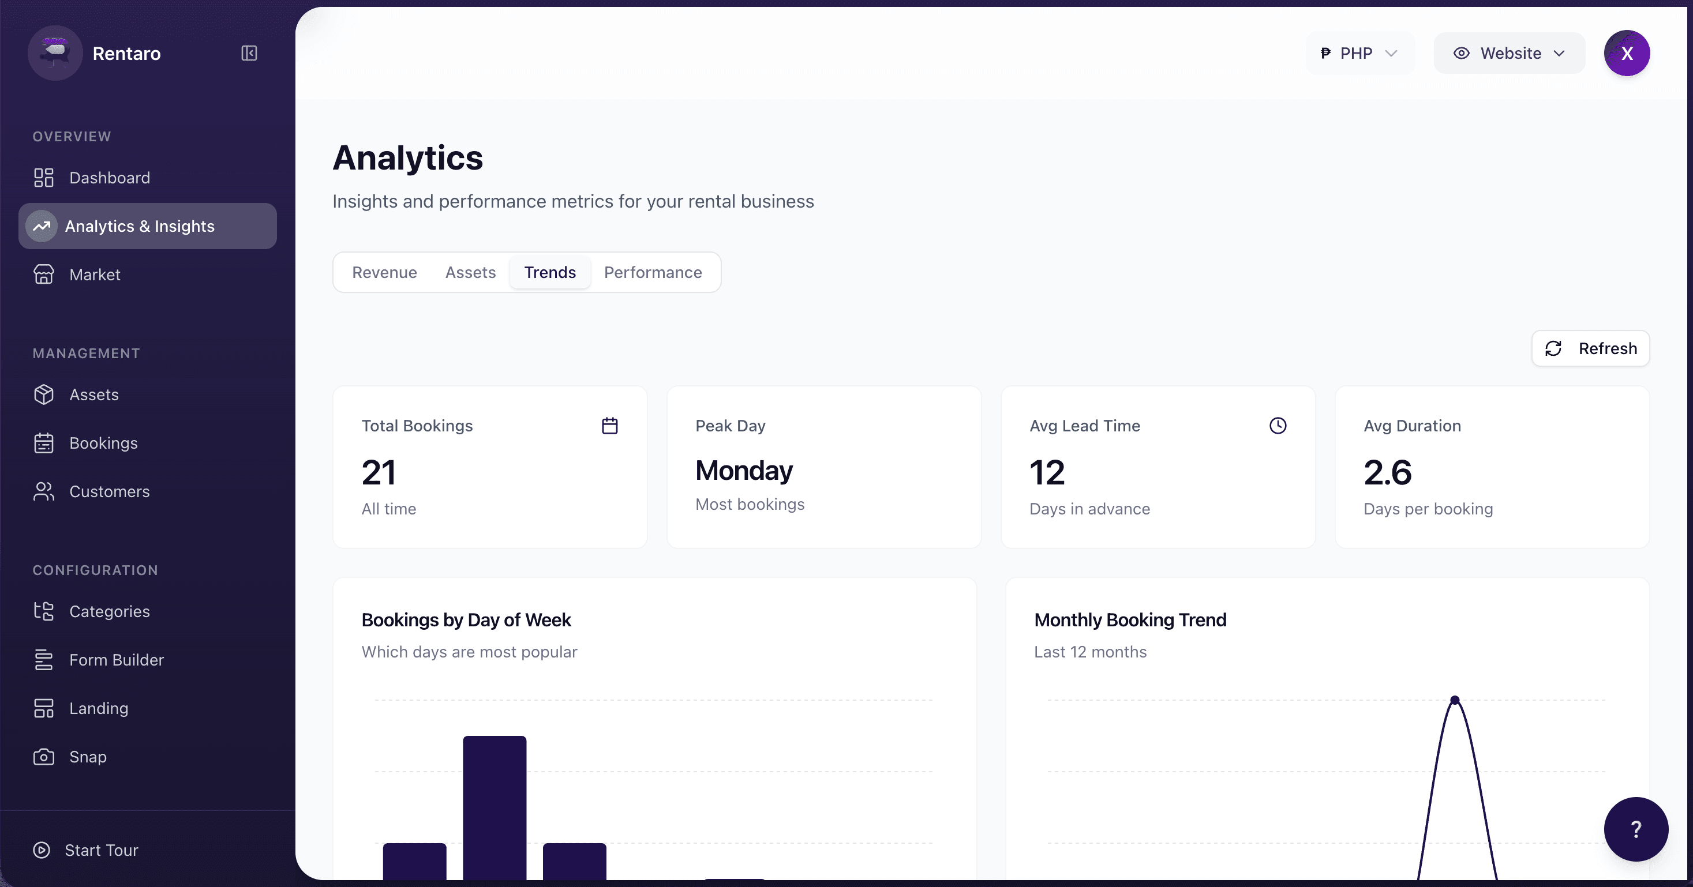The image size is (1693, 887).
Task: Click the help question mark bubble
Action: tap(1636, 829)
